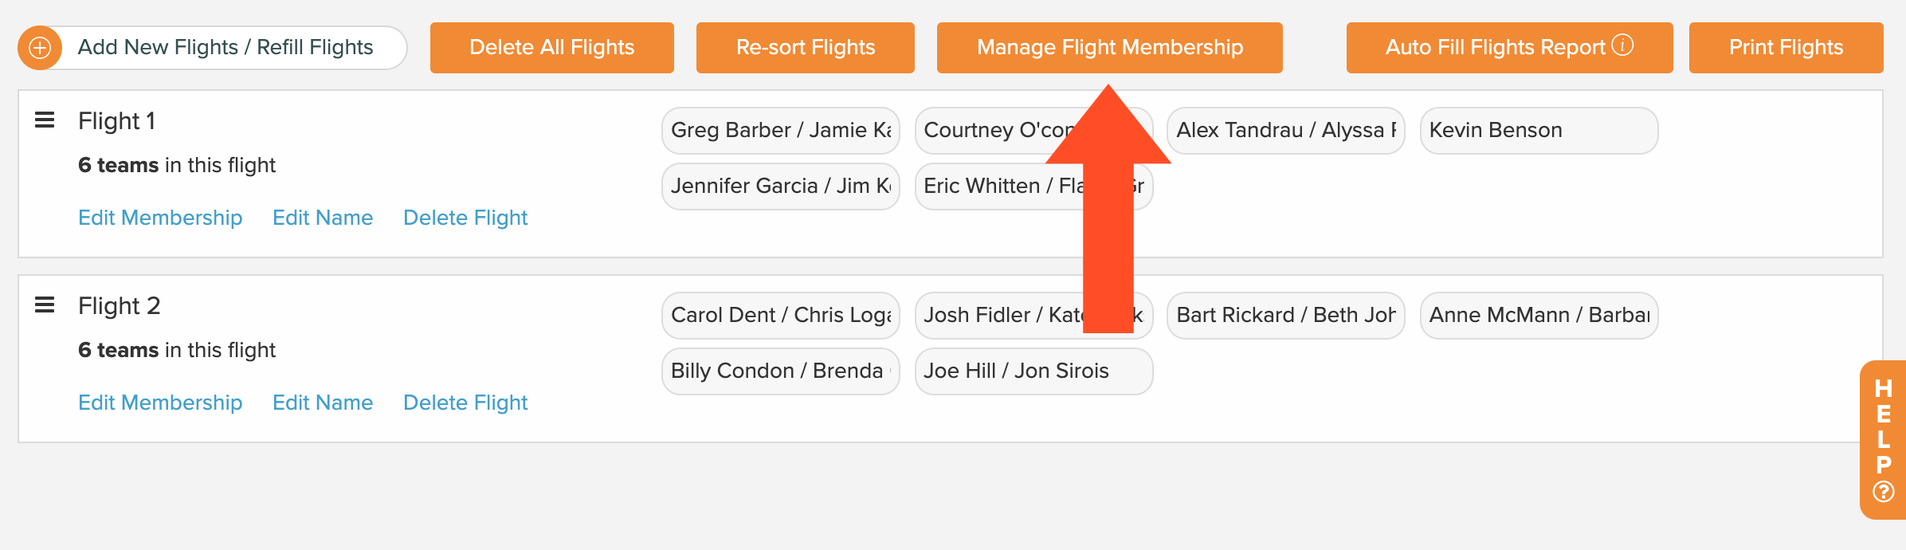
Task: Click the Flight 2 drag handle icon
Action: [x=45, y=305]
